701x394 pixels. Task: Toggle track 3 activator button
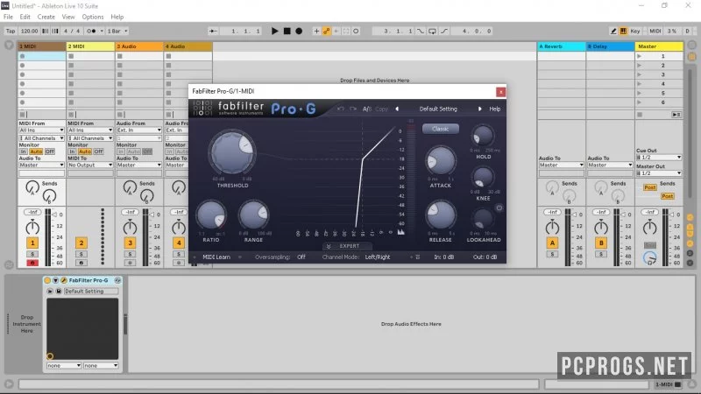point(130,243)
